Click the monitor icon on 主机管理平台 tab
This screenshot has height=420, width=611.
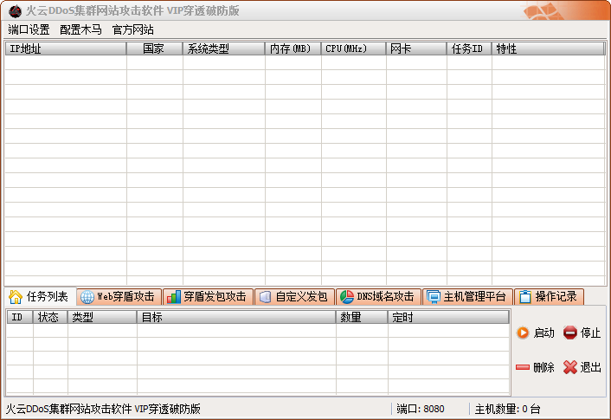coord(434,297)
